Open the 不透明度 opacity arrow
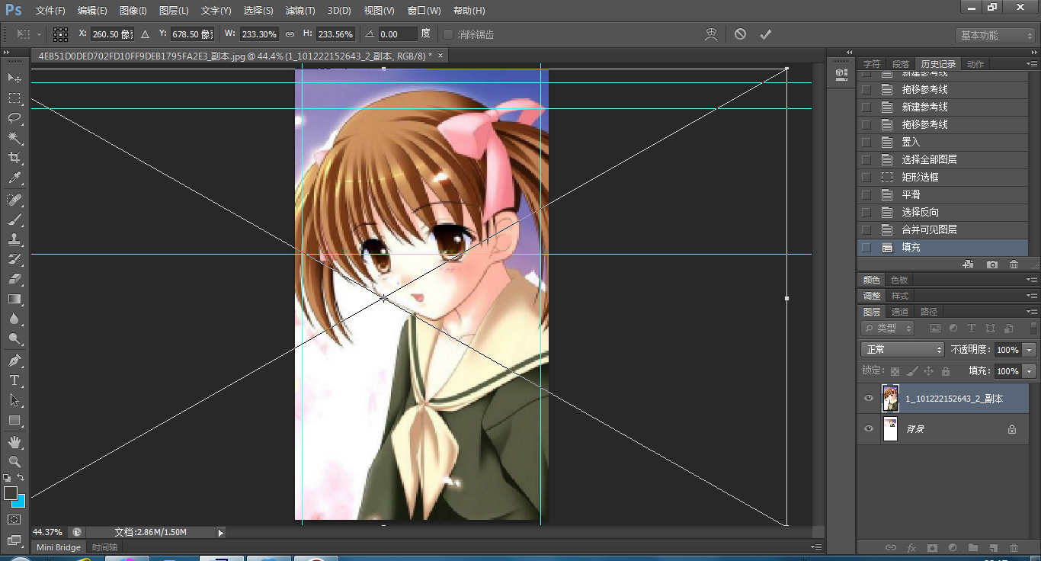This screenshot has width=1041, height=561. click(x=1030, y=349)
